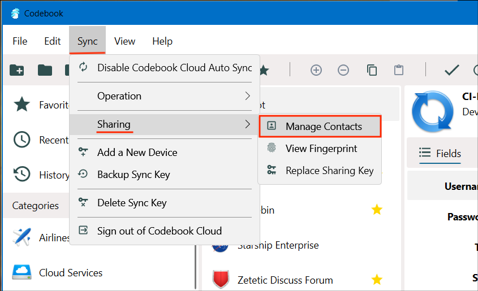Click the folder toolbar icon
The height and width of the screenshot is (291, 478).
click(45, 70)
